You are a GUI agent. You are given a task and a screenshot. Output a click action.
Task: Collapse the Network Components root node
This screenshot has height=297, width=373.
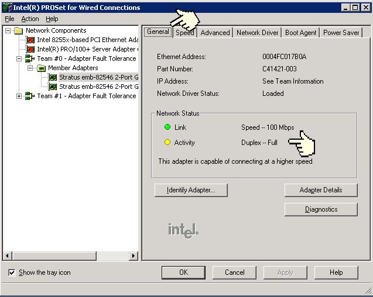click(x=8, y=30)
